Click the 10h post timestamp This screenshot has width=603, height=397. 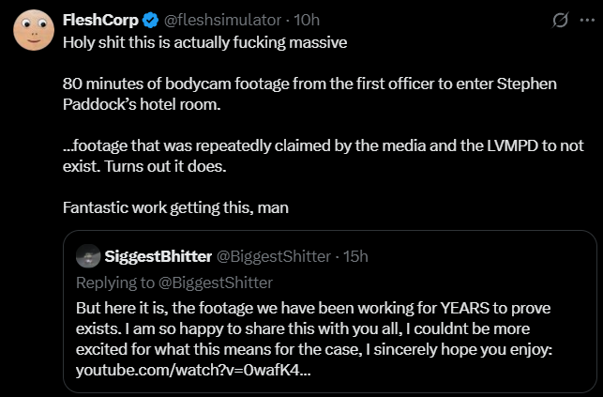pyautogui.click(x=307, y=20)
